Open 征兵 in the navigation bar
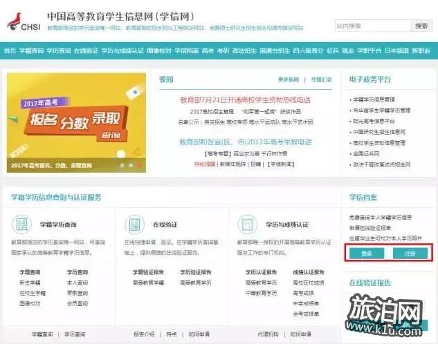438x344 pixels. click(x=333, y=50)
